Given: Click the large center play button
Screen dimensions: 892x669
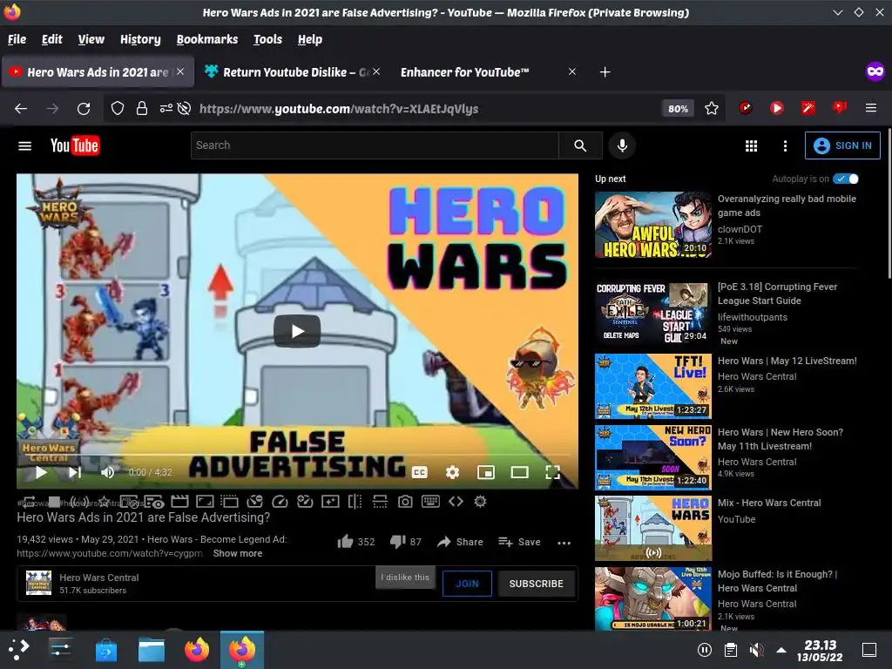Looking at the screenshot, I should coord(297,331).
